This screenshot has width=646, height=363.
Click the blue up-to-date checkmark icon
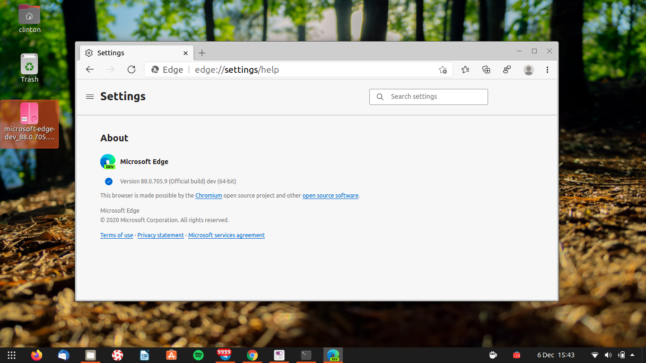(x=109, y=181)
